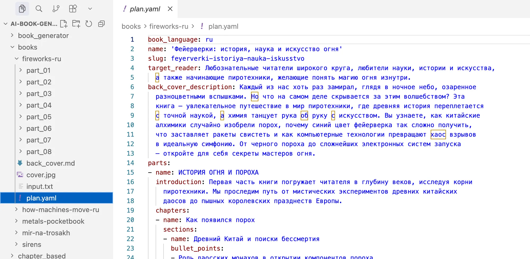Collapse the AI-BOOK-GEN project section

(x=5, y=24)
